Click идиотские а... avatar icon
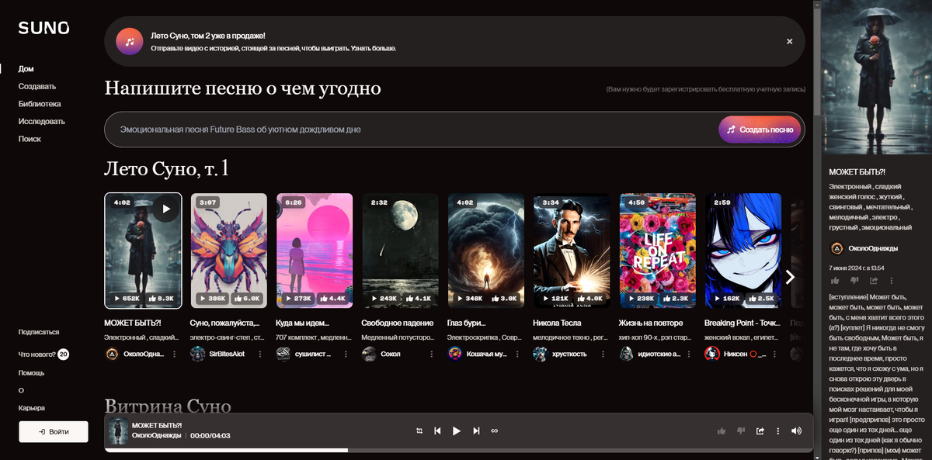The image size is (932, 460). 627,354
